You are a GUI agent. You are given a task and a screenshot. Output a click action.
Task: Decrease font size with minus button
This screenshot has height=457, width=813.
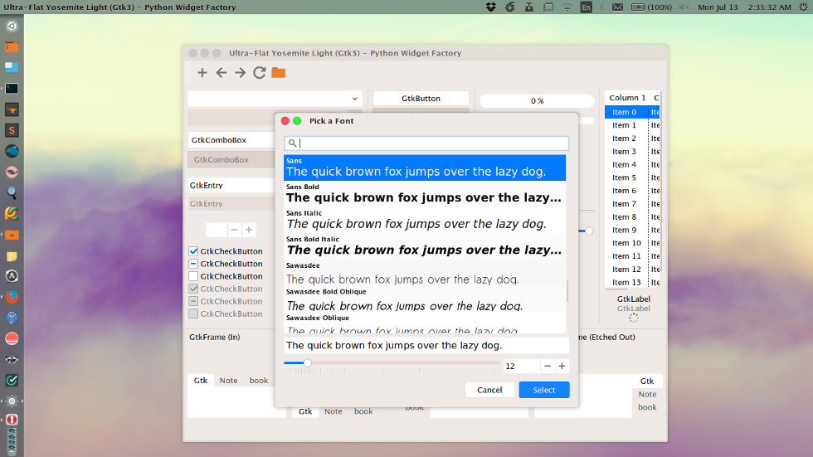(548, 367)
